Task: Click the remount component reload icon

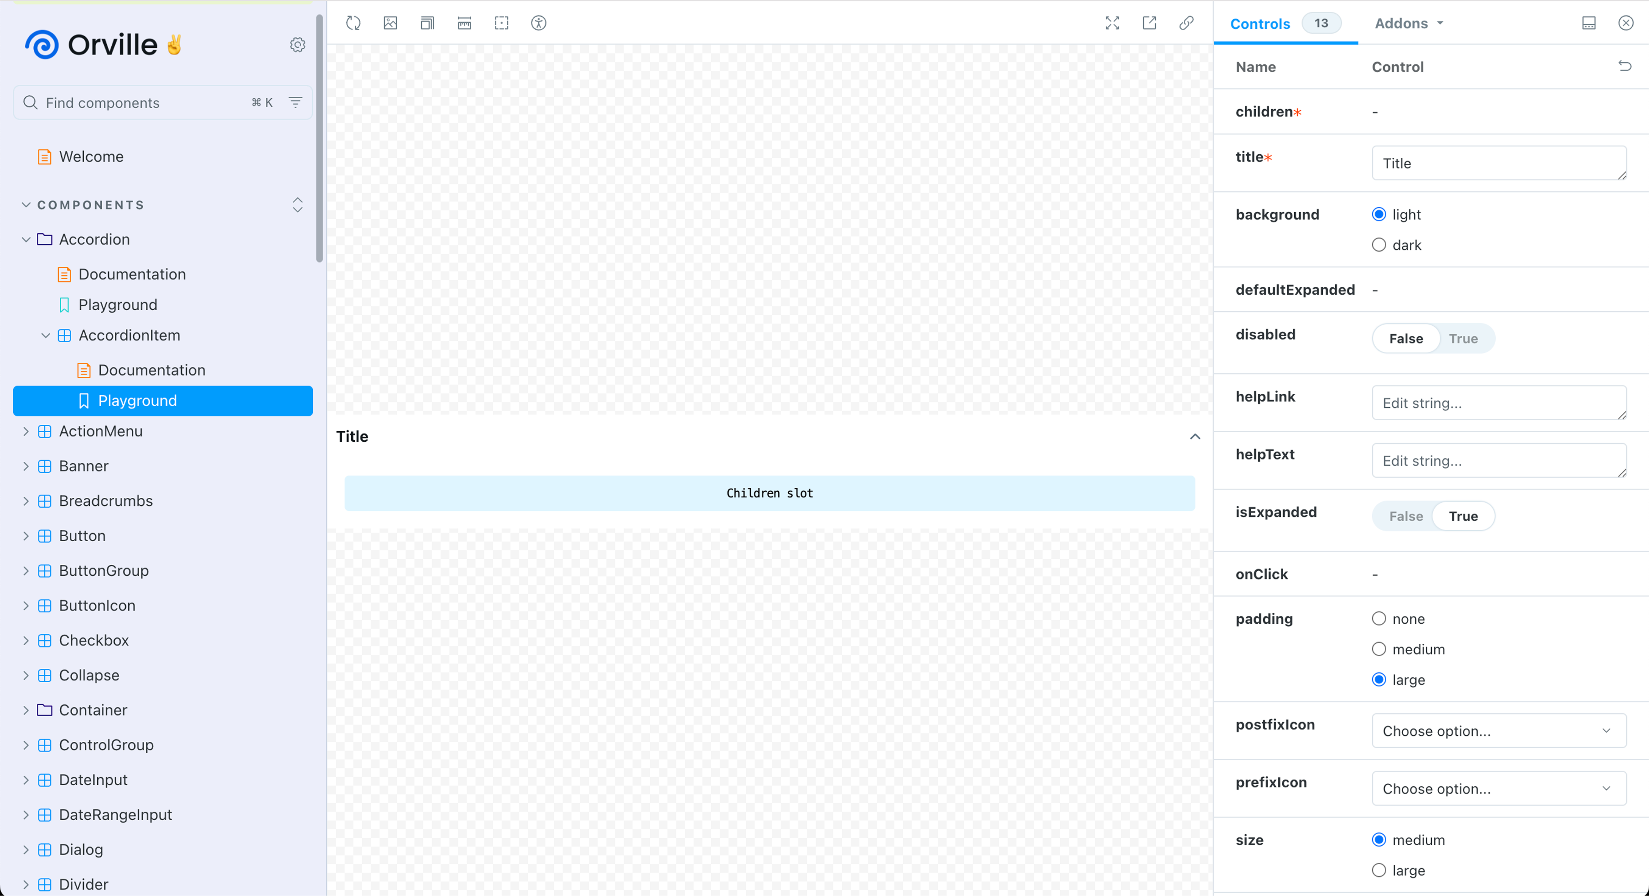Action: point(353,24)
